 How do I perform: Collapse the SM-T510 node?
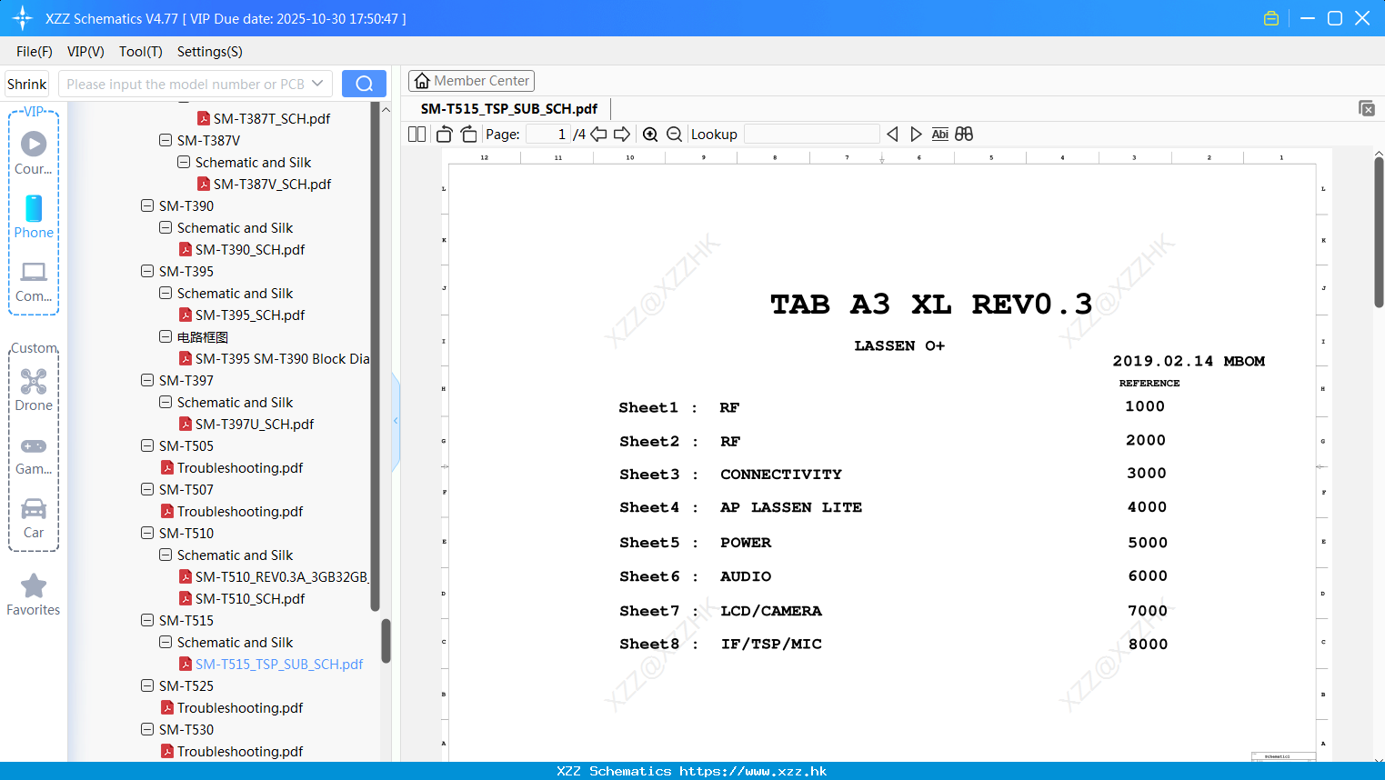coord(147,533)
